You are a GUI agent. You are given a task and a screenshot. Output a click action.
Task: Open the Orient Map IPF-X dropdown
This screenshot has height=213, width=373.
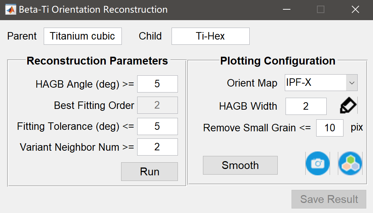[x=321, y=83]
